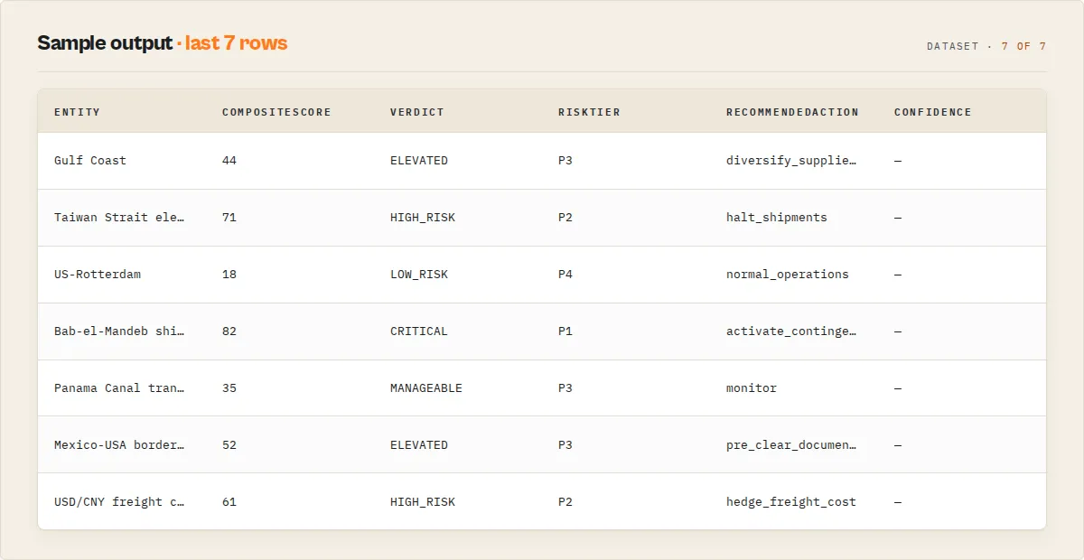Click the RISKTIER column header
This screenshot has height=560, width=1084.
[589, 112]
